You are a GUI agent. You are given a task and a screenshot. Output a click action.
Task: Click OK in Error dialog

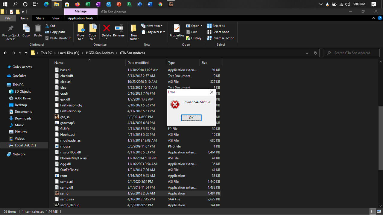point(191,118)
